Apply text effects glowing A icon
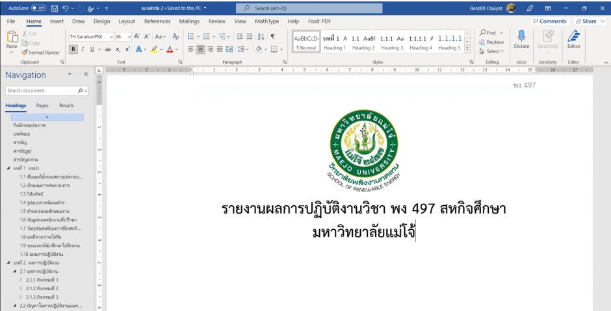Screen dimensions: 611x311 click(138, 49)
